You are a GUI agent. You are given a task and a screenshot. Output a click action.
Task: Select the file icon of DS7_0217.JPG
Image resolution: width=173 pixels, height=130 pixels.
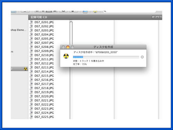[x=31, y=84]
